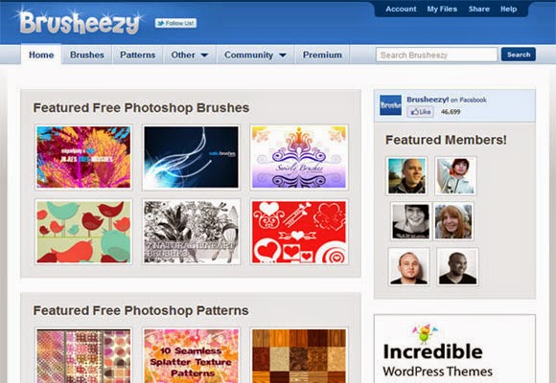Image resolution: width=556 pixels, height=383 pixels.
Task: Open the wooden squares pattern thumbnail
Action: click(298, 356)
